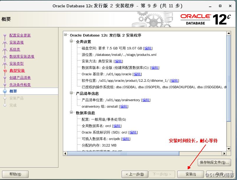Screen dimensions: 237x180
Task: Jump to the 先决条件检查 step
Action: (20, 85)
